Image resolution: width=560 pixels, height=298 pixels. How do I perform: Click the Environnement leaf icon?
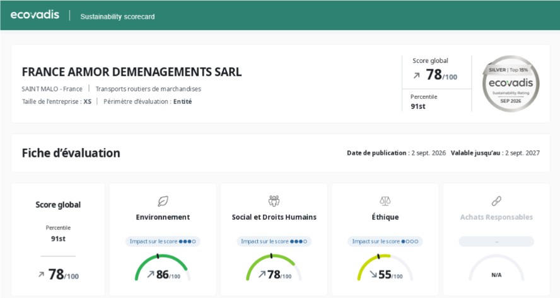(x=163, y=201)
